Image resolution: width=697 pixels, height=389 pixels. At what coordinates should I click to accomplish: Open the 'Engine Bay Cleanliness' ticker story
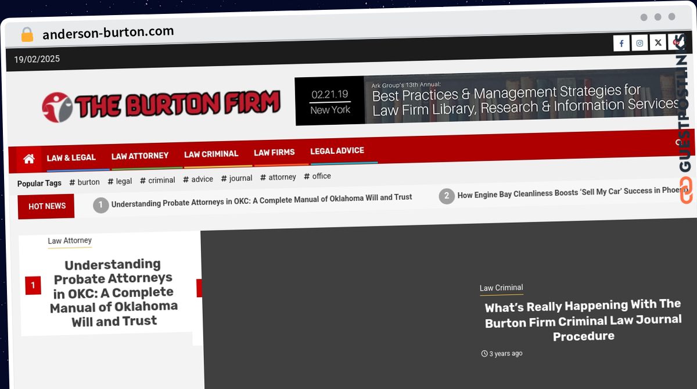click(573, 192)
